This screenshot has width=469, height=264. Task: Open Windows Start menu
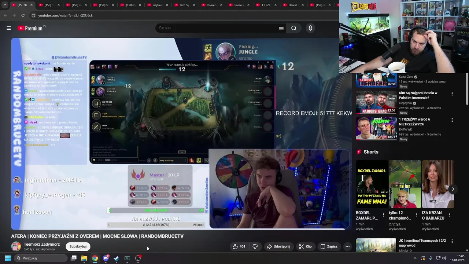pyautogui.click(x=8, y=258)
